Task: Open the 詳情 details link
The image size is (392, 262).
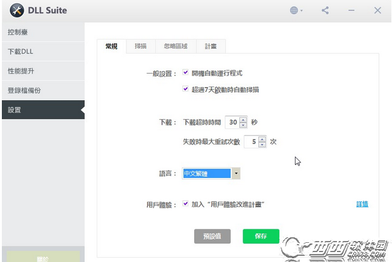Action: (x=362, y=204)
